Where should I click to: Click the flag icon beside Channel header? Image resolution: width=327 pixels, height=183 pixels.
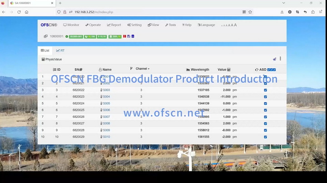[x=131, y=69]
